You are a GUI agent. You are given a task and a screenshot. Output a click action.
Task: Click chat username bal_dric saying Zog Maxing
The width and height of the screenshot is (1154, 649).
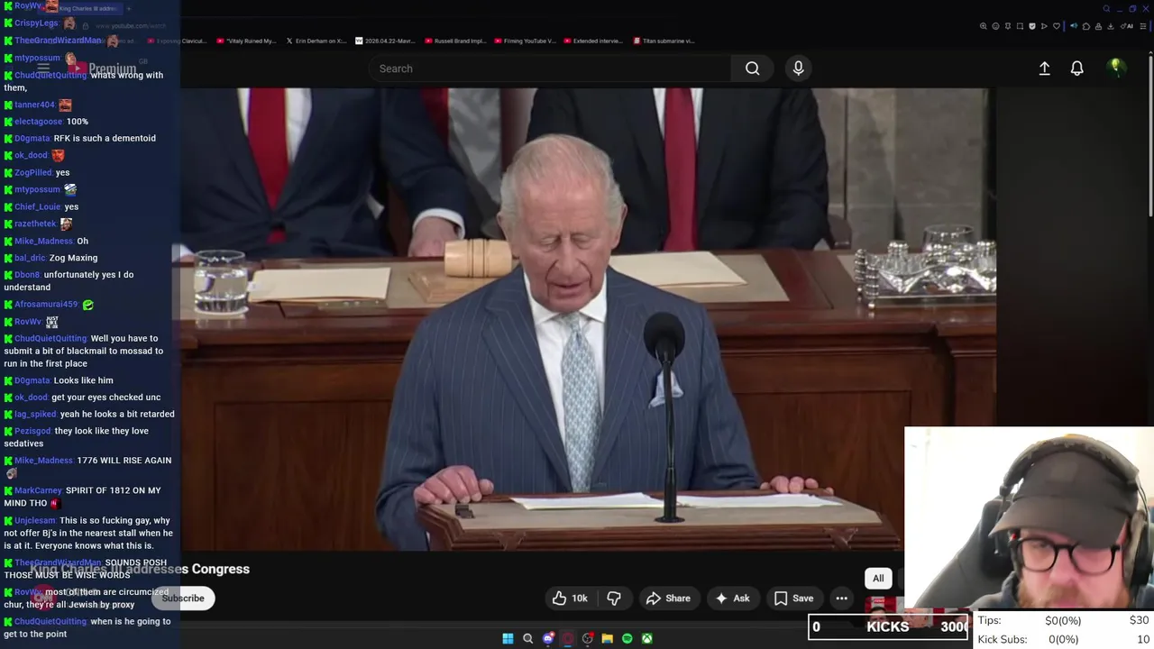[30, 258]
